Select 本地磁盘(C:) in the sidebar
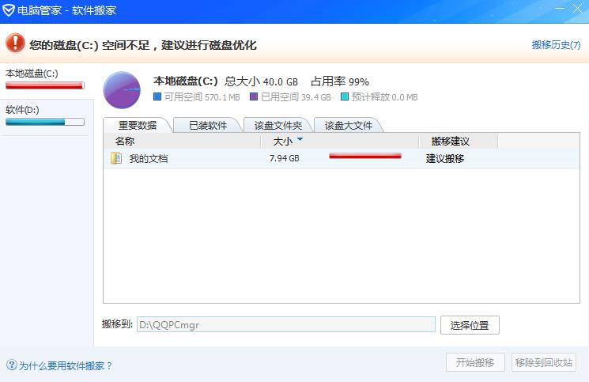The width and height of the screenshot is (589, 382). 47,81
